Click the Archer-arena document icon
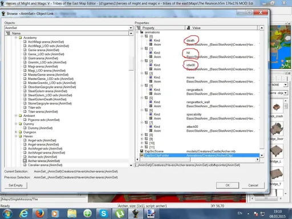Screen dimensions: 292x219 tap(25, 161)
